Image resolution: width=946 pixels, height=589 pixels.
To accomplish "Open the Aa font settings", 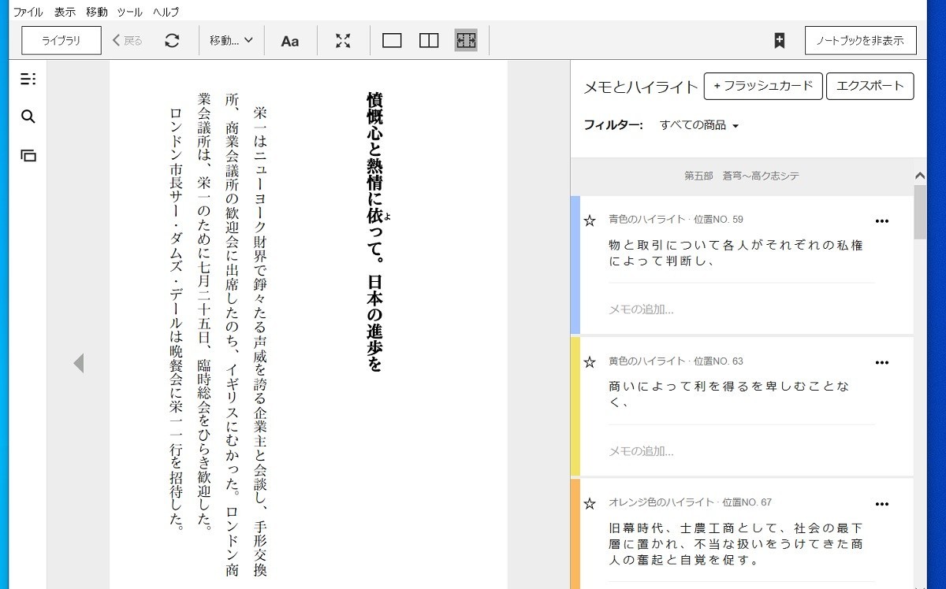I will click(289, 40).
